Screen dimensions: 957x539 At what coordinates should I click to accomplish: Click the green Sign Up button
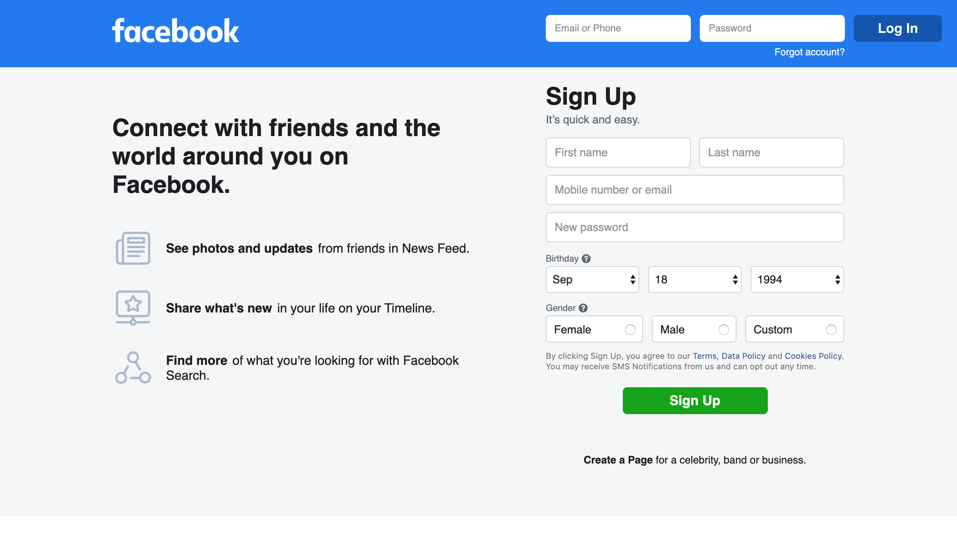(695, 401)
